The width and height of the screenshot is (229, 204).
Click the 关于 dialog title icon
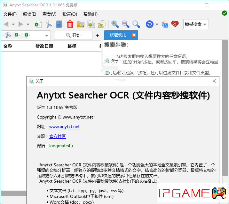pyautogui.click(x=32, y=81)
